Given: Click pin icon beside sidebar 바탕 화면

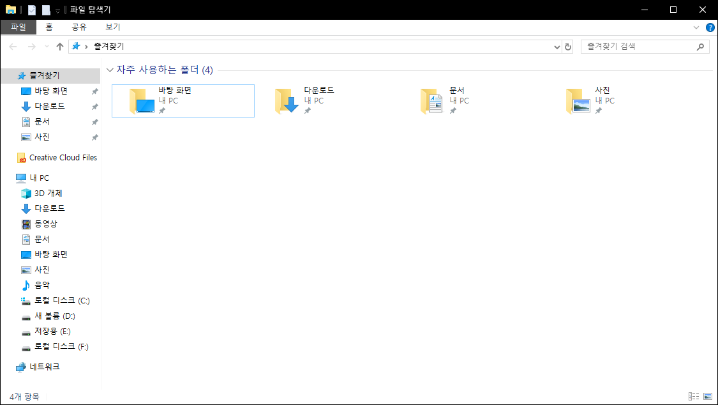Looking at the screenshot, I should coord(95,91).
